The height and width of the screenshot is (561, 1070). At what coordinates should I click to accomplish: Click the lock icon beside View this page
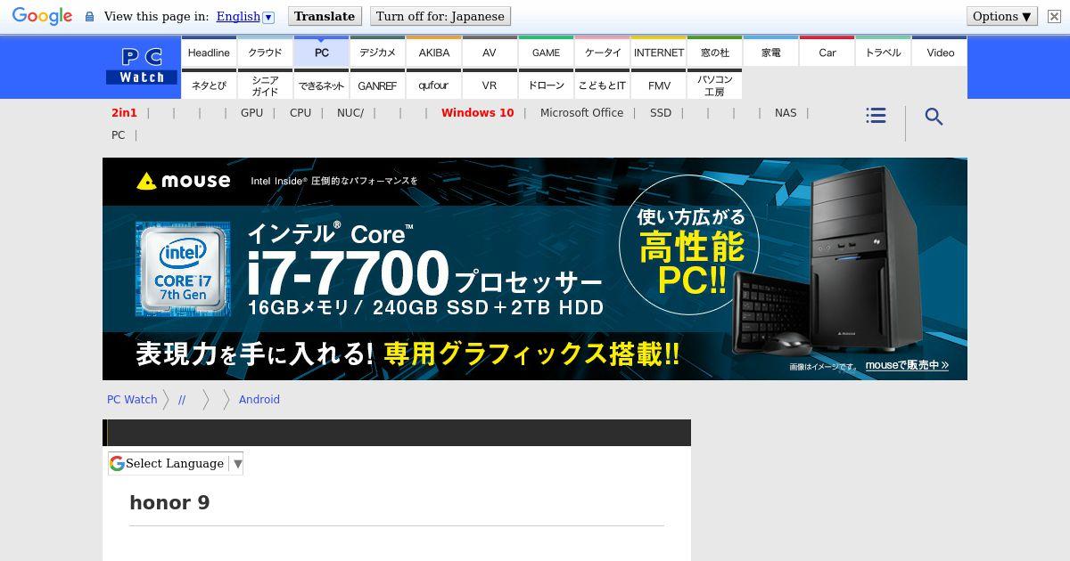coord(89,17)
